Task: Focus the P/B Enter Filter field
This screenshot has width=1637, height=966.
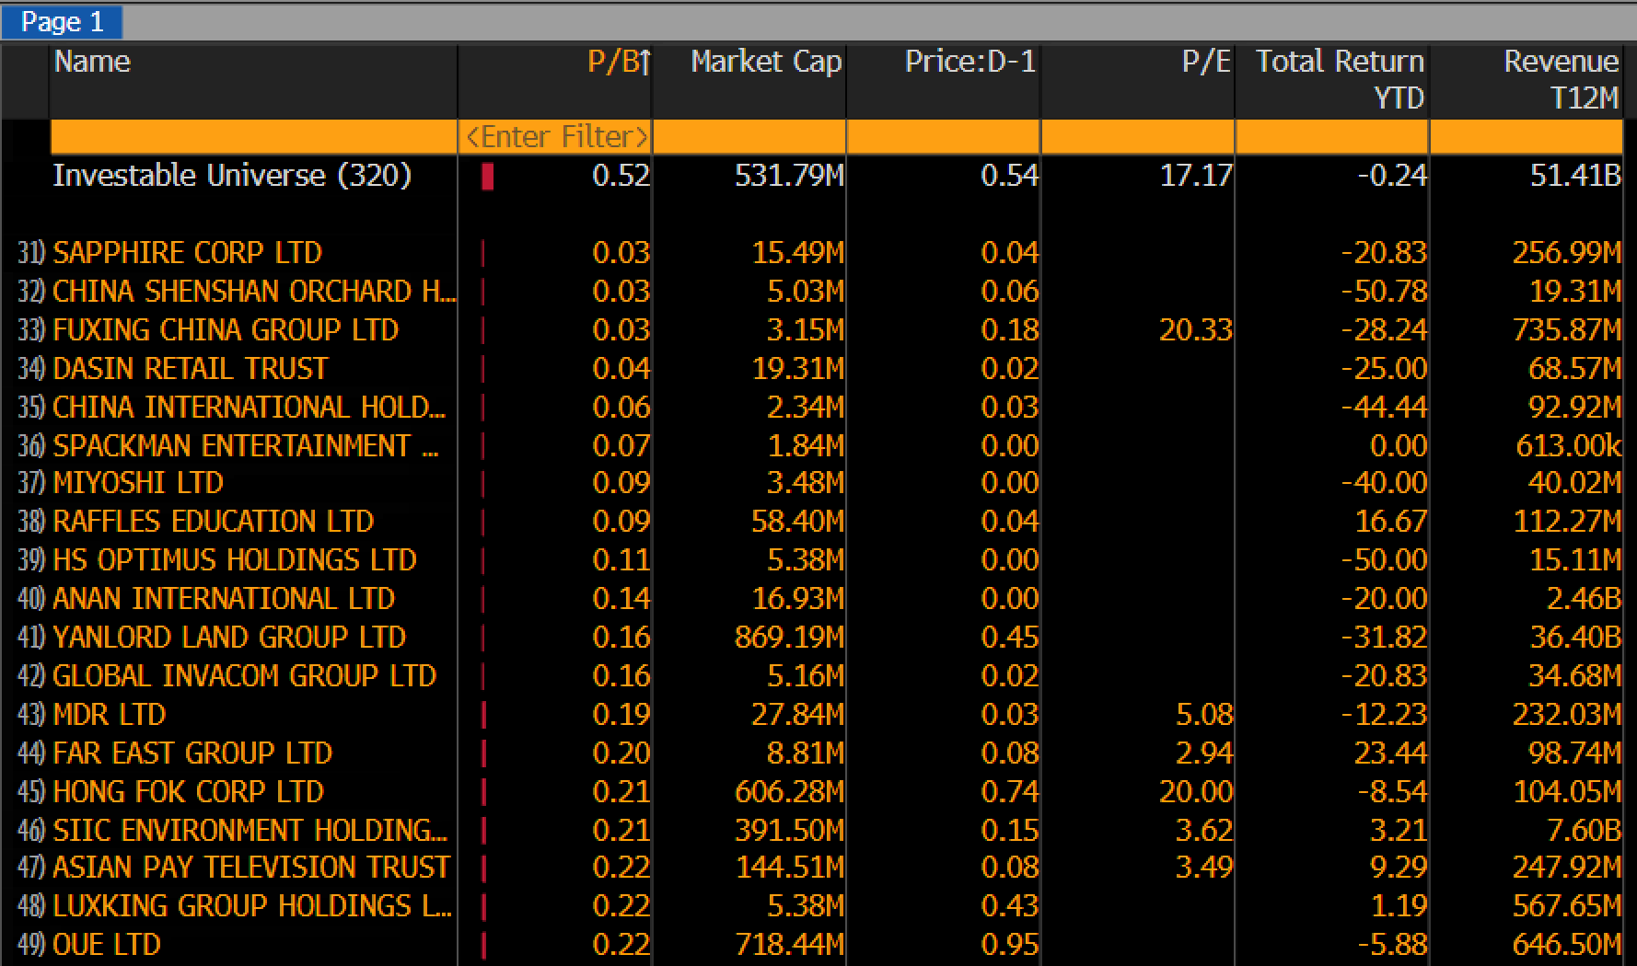Action: click(555, 136)
